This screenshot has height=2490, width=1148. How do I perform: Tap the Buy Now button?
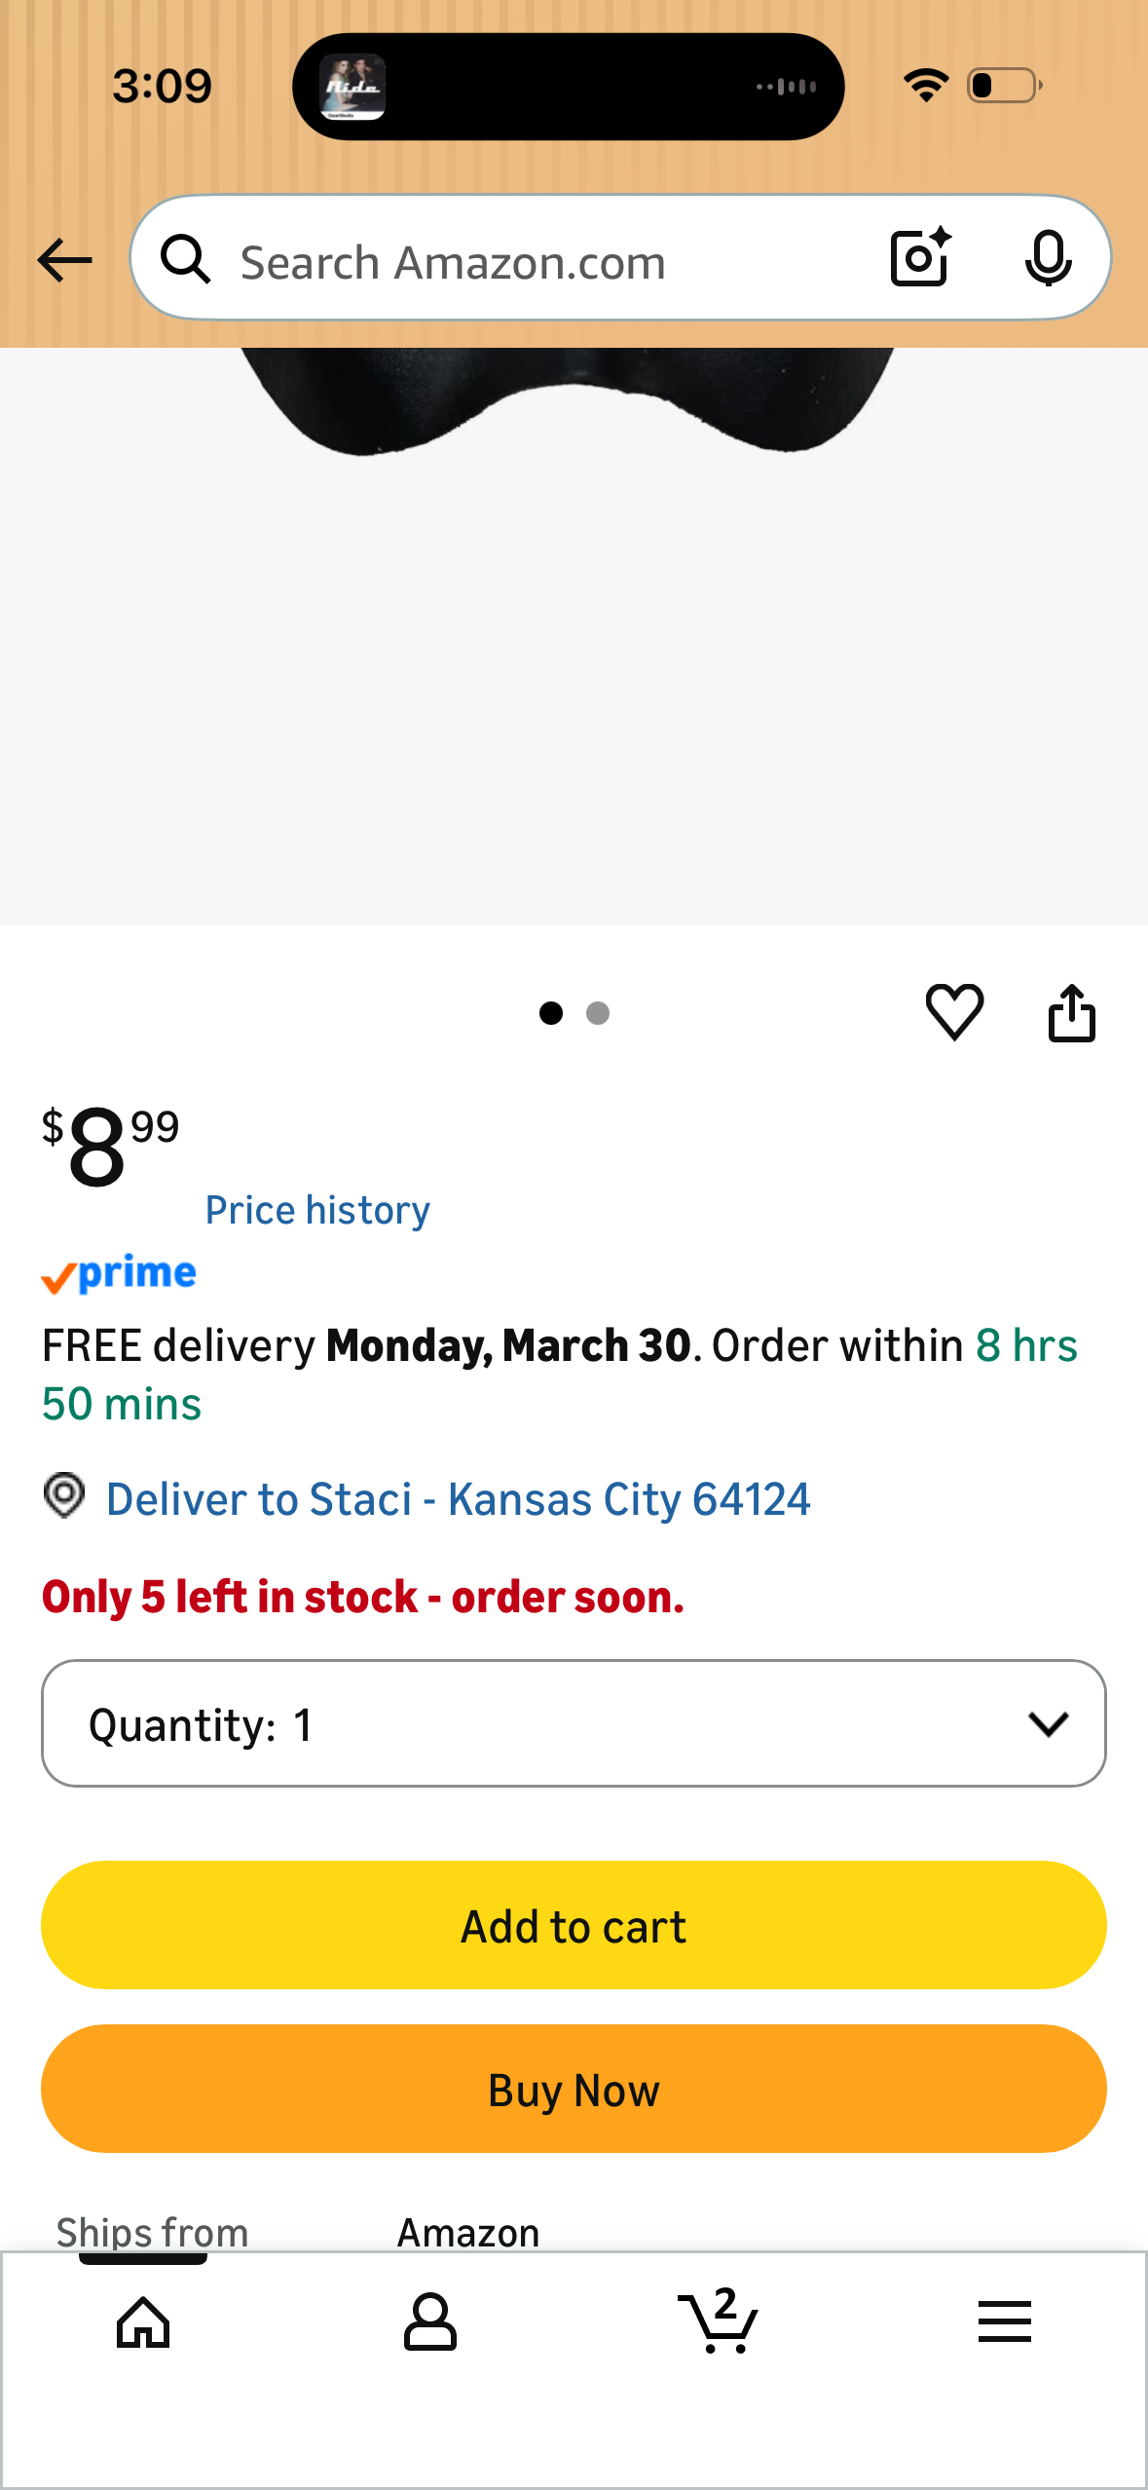[574, 2089]
